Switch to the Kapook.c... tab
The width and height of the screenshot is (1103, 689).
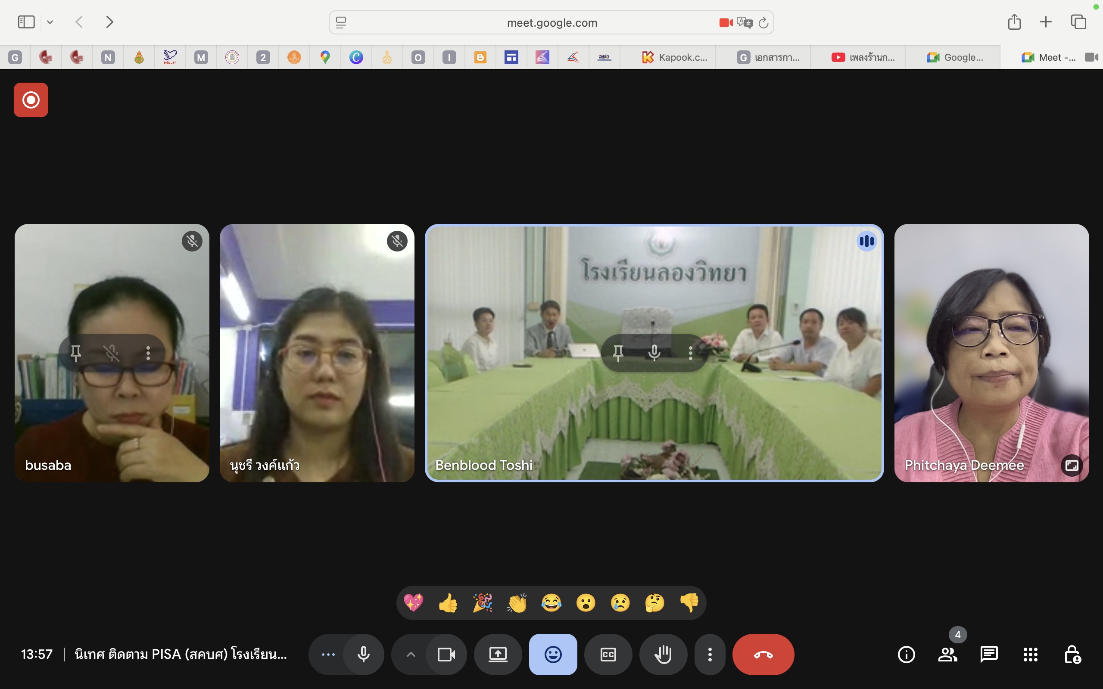[x=675, y=57]
